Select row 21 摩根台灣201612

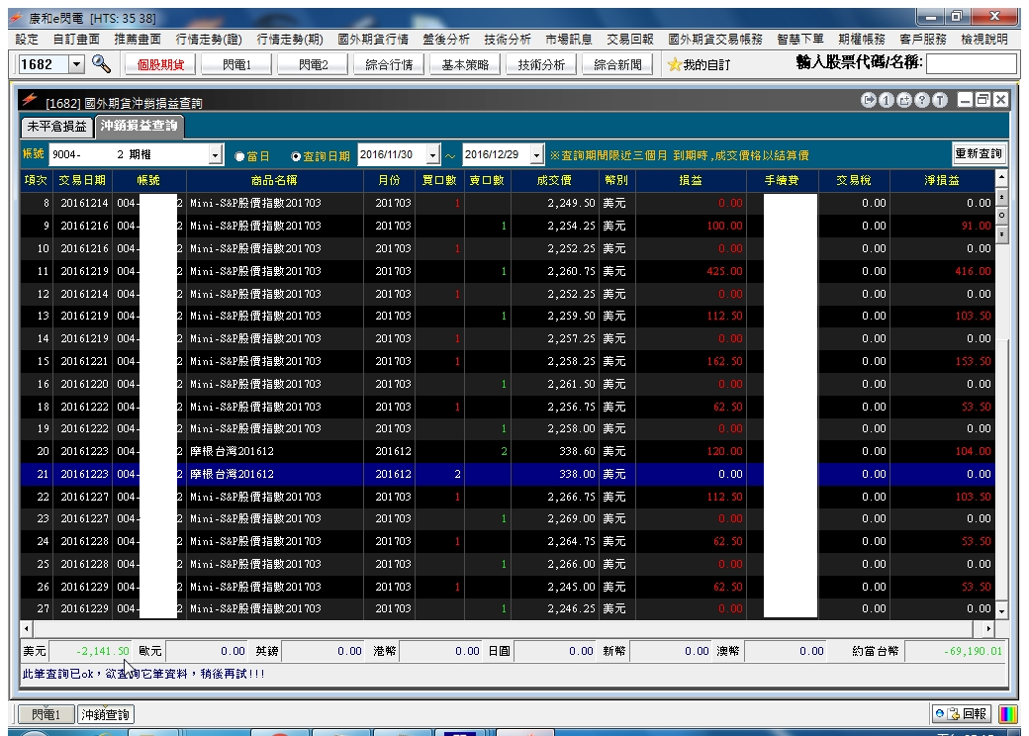tap(508, 474)
